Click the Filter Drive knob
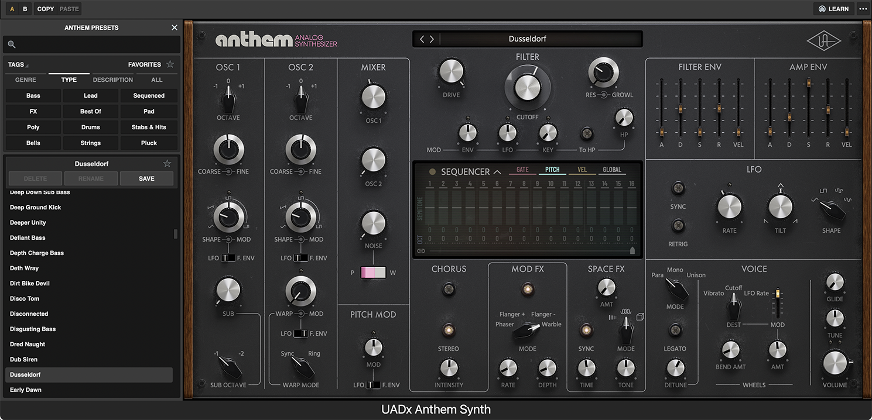 coord(451,72)
